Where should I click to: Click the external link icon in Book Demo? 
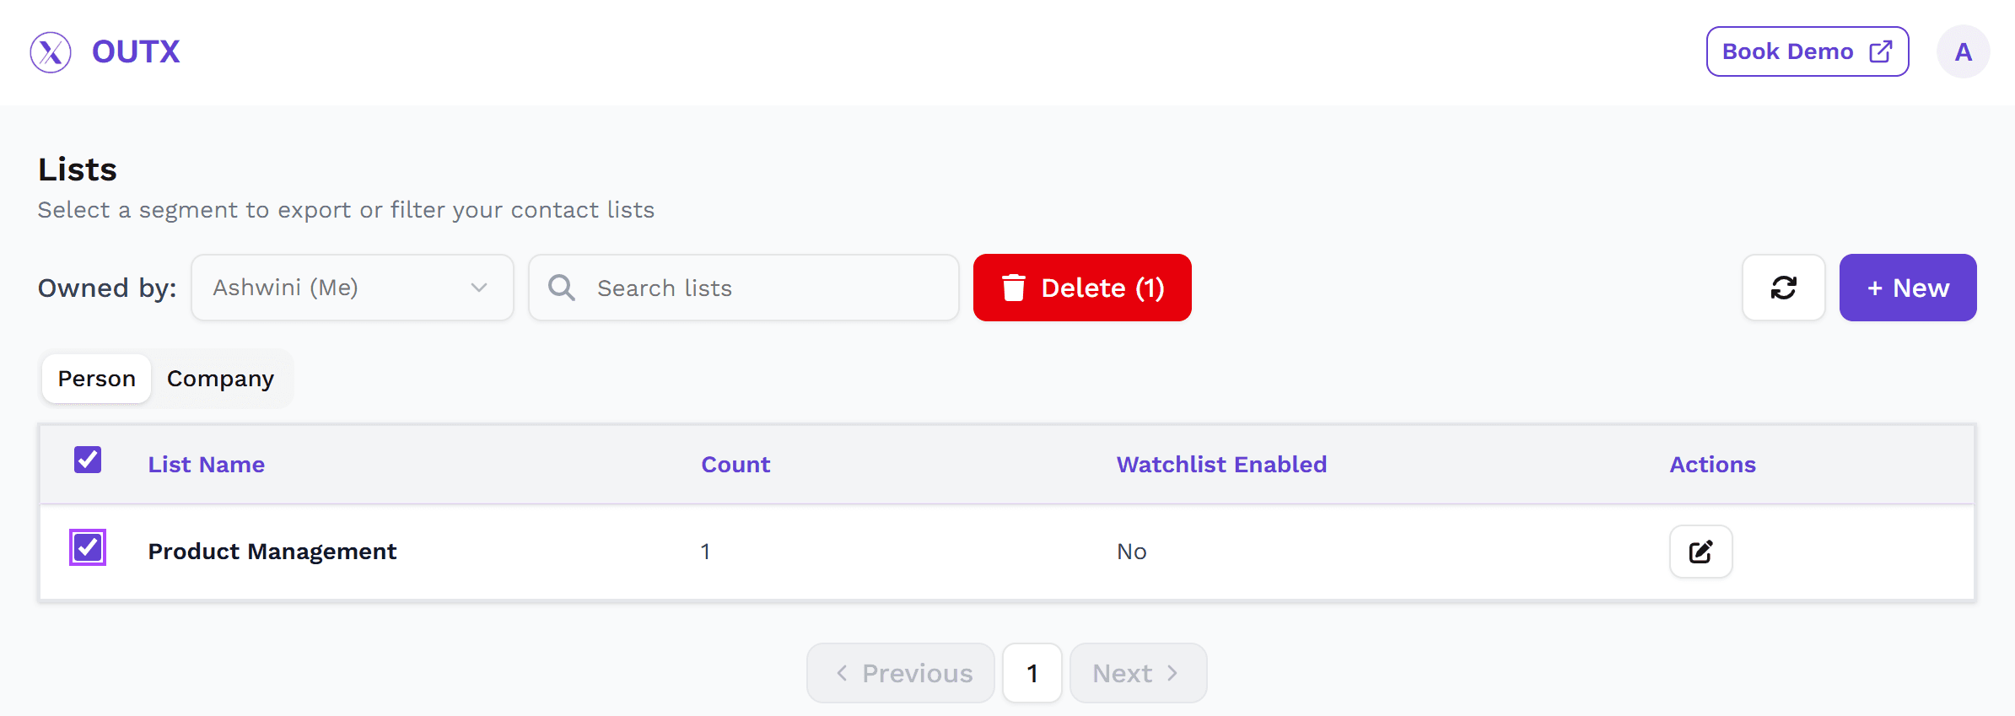pos(1881,51)
